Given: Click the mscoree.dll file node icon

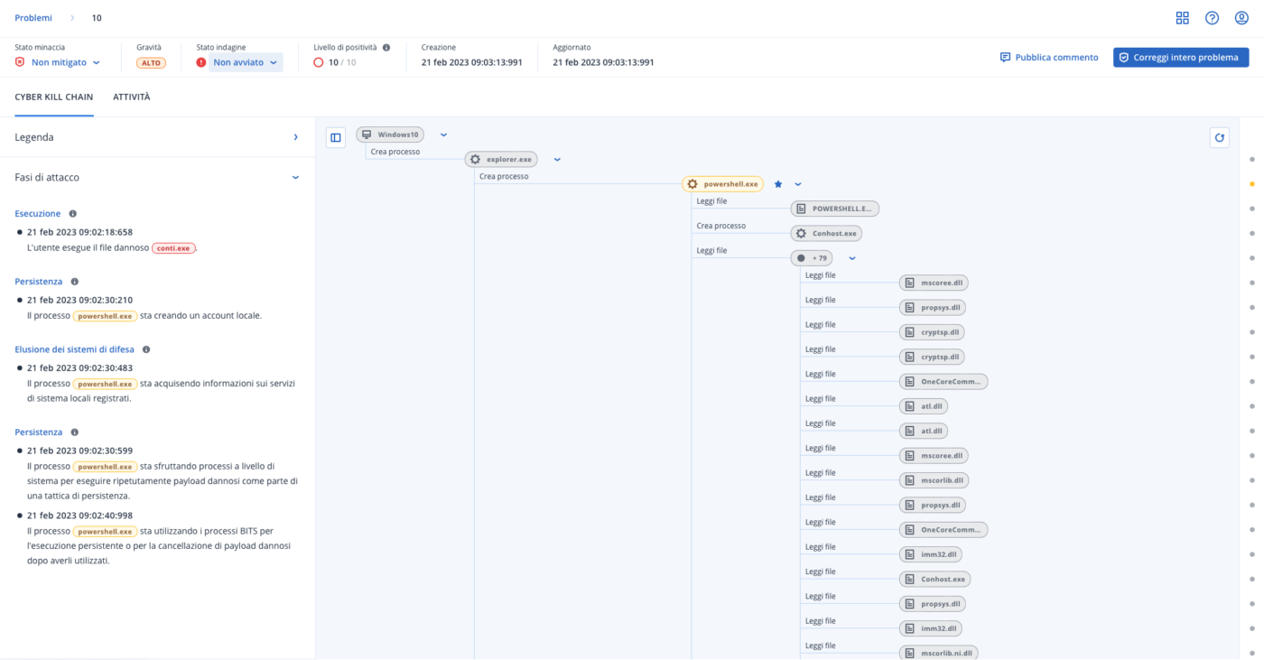Looking at the screenshot, I should click(909, 282).
